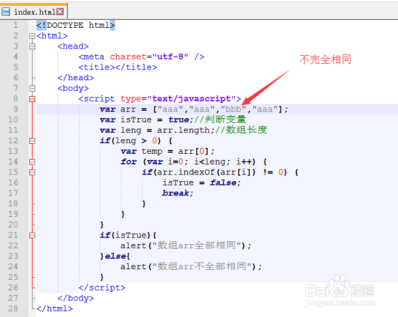Click the closing </head> tag
This screenshot has height=317, width=398.
pos(76,78)
